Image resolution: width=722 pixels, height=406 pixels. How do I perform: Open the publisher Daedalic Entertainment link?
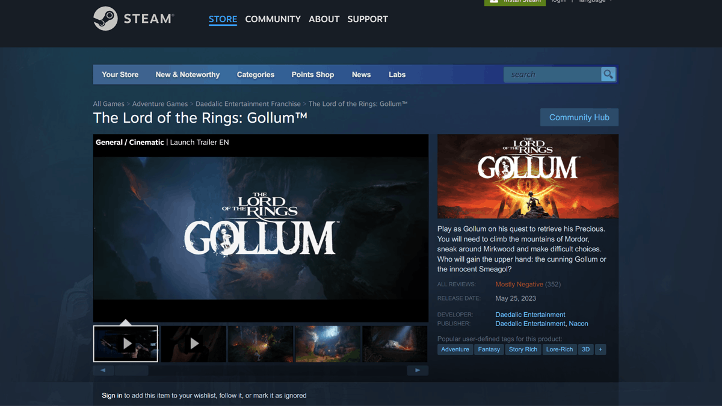tap(530, 324)
